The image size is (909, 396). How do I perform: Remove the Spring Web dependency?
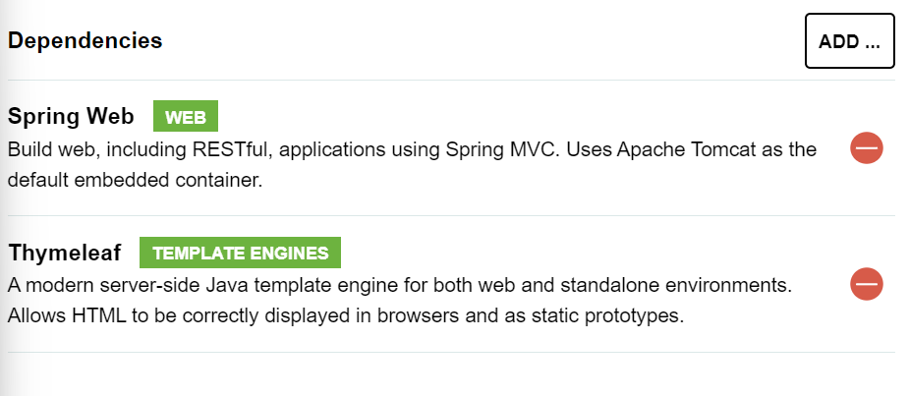coord(867,148)
